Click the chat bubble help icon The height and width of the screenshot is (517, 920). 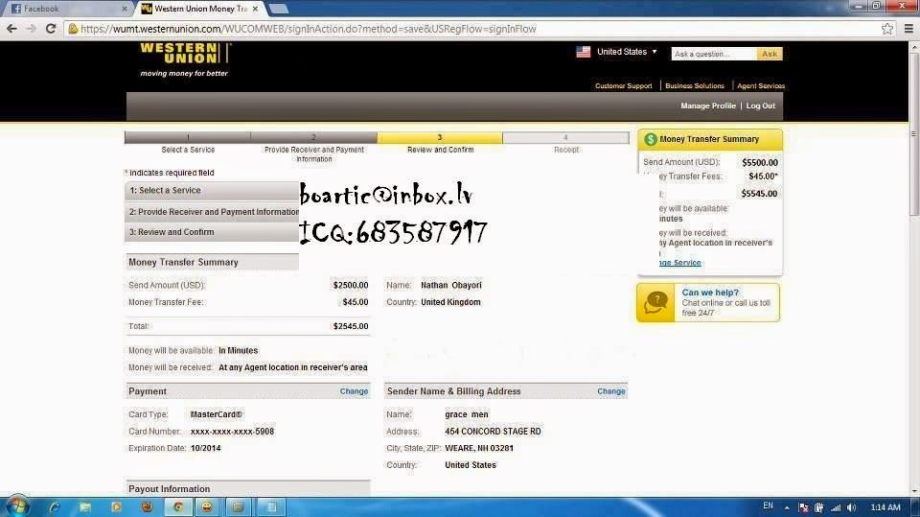655,302
